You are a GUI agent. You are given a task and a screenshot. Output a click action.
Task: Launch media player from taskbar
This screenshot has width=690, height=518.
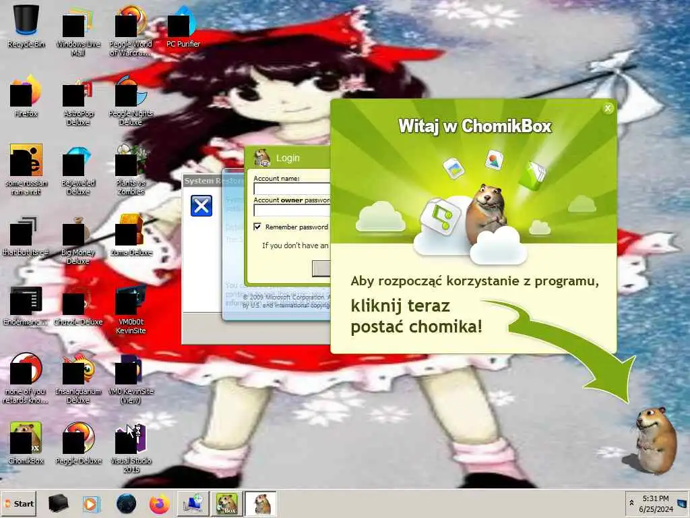click(x=91, y=504)
